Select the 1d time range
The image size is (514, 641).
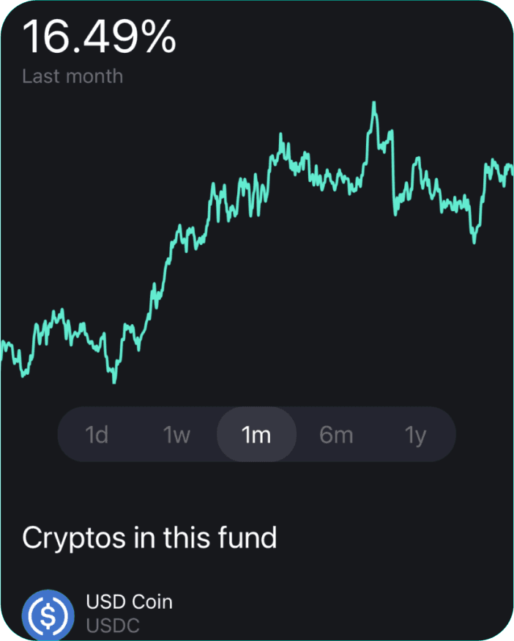[x=97, y=434]
